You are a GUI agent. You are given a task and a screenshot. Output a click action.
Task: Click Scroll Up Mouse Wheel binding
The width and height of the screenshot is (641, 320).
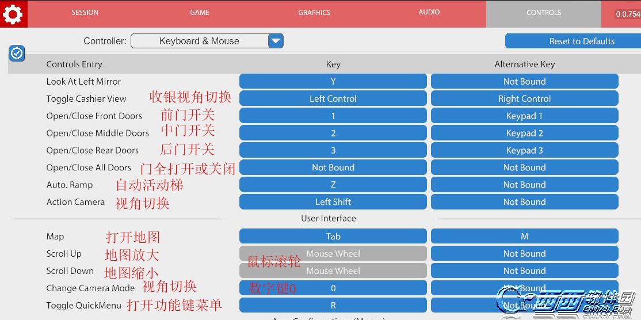(333, 253)
